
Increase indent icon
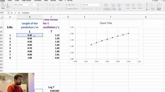point(61,9)
